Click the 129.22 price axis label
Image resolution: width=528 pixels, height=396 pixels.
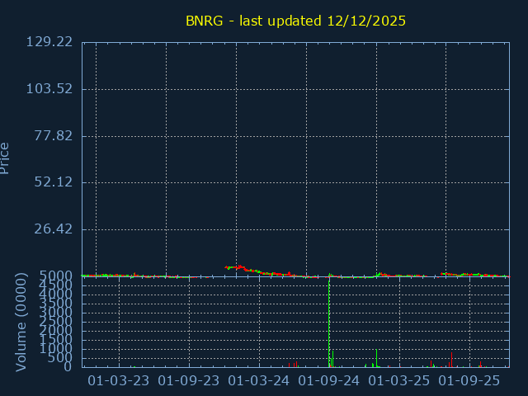coord(50,42)
